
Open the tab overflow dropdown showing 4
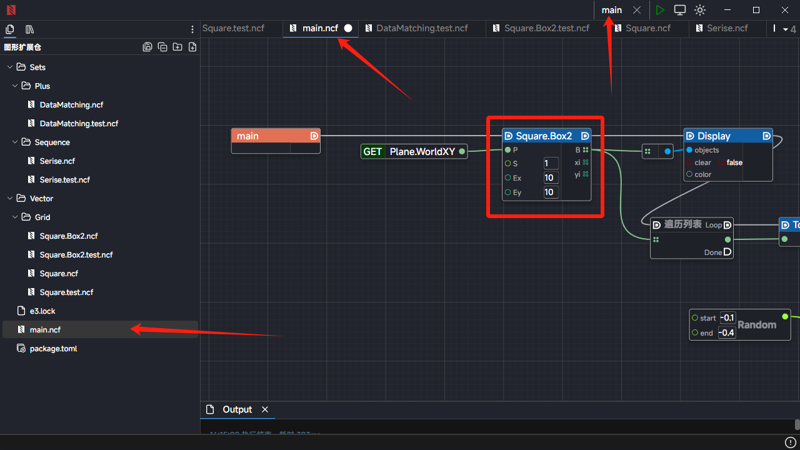pos(789,29)
